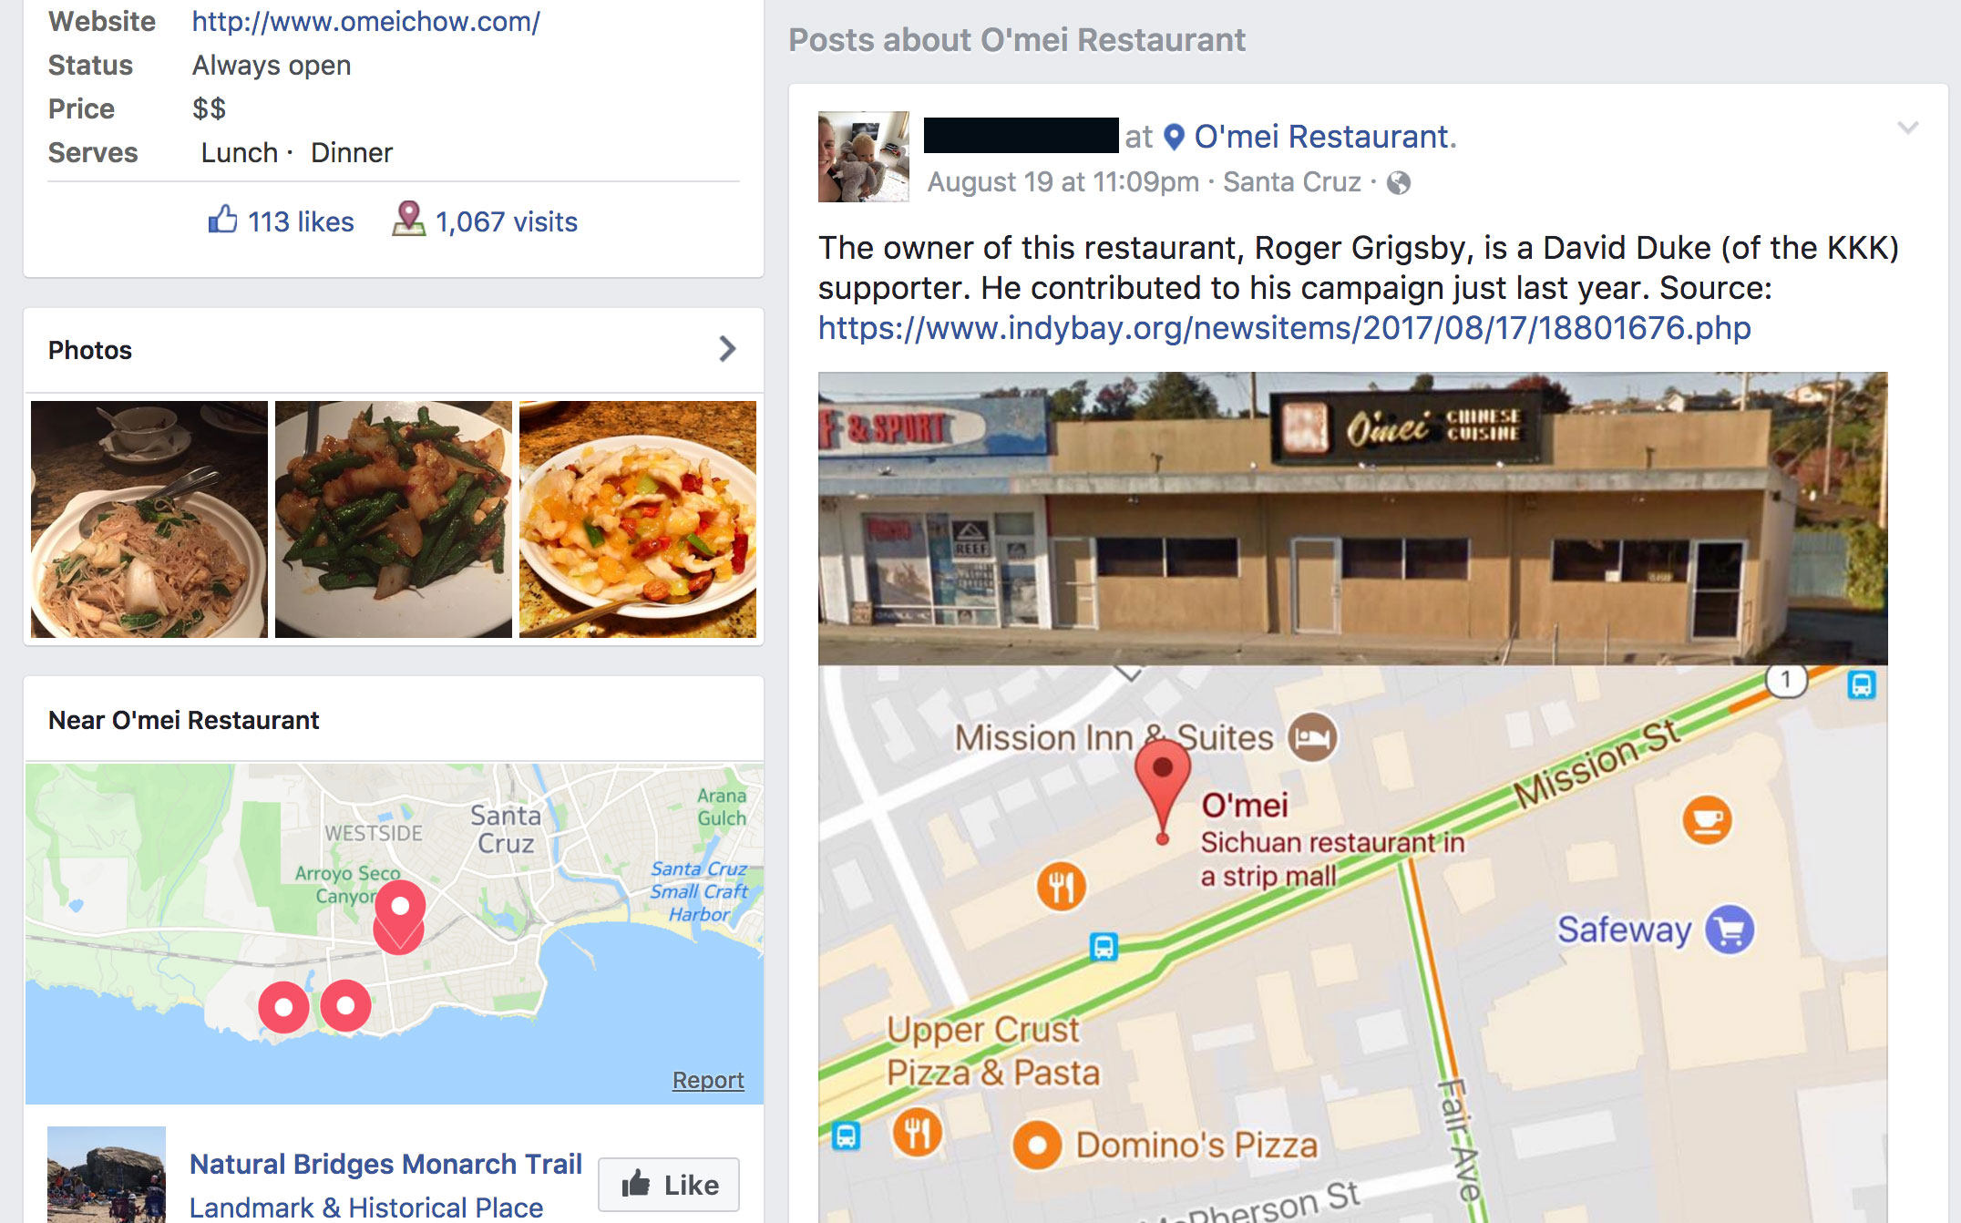Click the Domino's Pizza orange circle marker
Image resolution: width=1961 pixels, height=1223 pixels.
pyautogui.click(x=1037, y=1145)
